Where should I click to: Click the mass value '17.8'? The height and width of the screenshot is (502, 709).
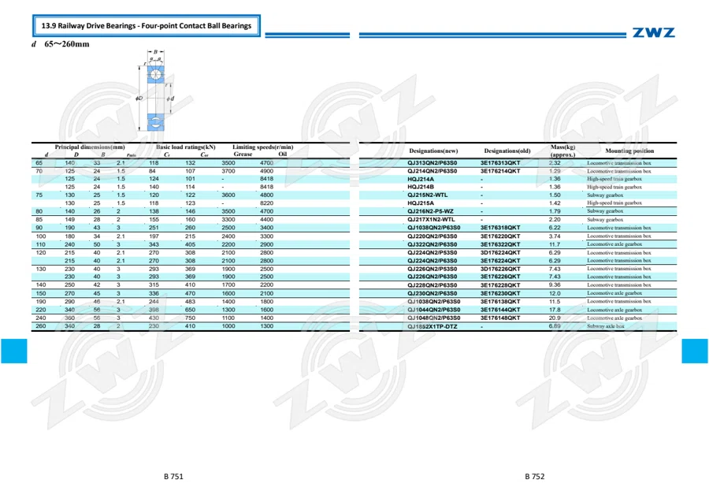[x=555, y=310]
